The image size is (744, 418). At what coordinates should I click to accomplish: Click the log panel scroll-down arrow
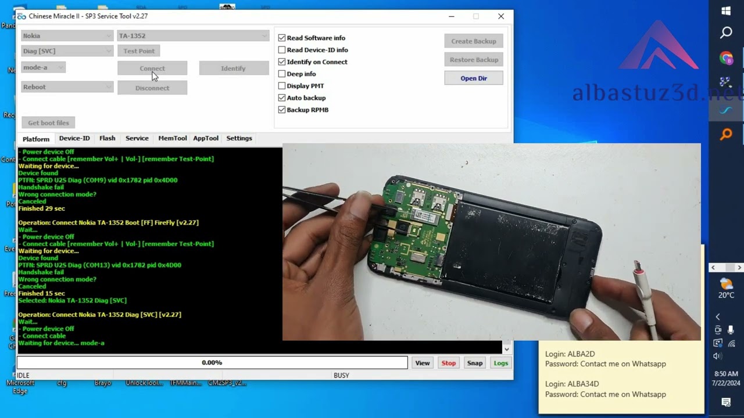click(x=507, y=349)
